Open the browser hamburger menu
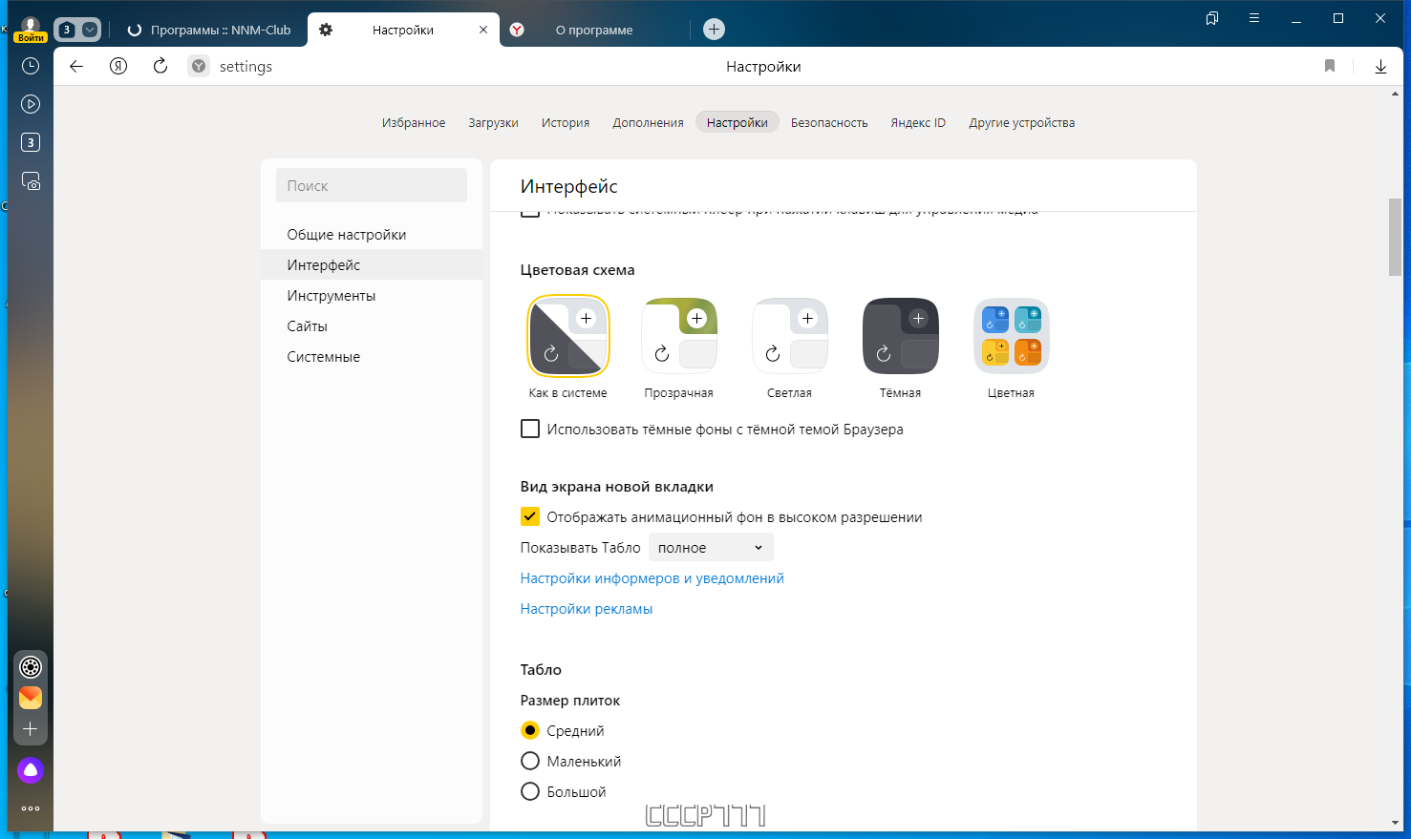Screen dimensions: 1411x839 [1254, 18]
